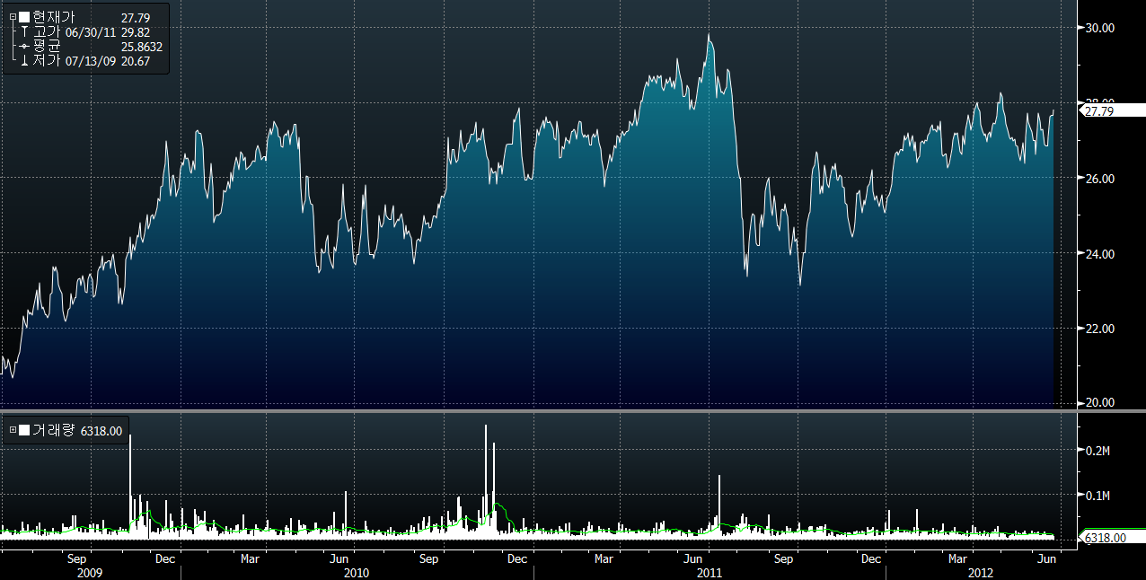Click the 0.1M volume axis label

tap(1098, 495)
